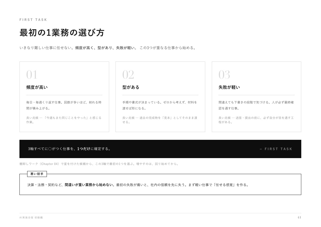Image resolution: width=321 pixels, height=227 pixels.
Task: Click footer text 'AI実装合宿 初級編'
Action: pyautogui.click(x=31, y=218)
